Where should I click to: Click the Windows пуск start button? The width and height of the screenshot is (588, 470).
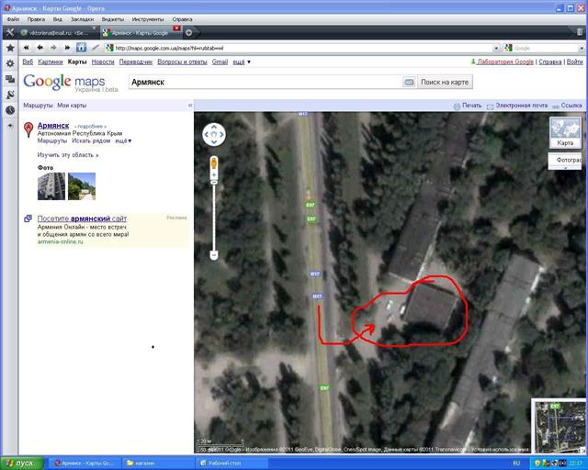20,463
